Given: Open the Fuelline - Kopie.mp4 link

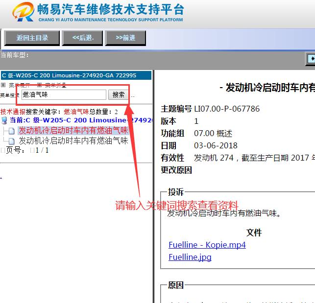Looking at the screenshot, I should pos(207,245).
